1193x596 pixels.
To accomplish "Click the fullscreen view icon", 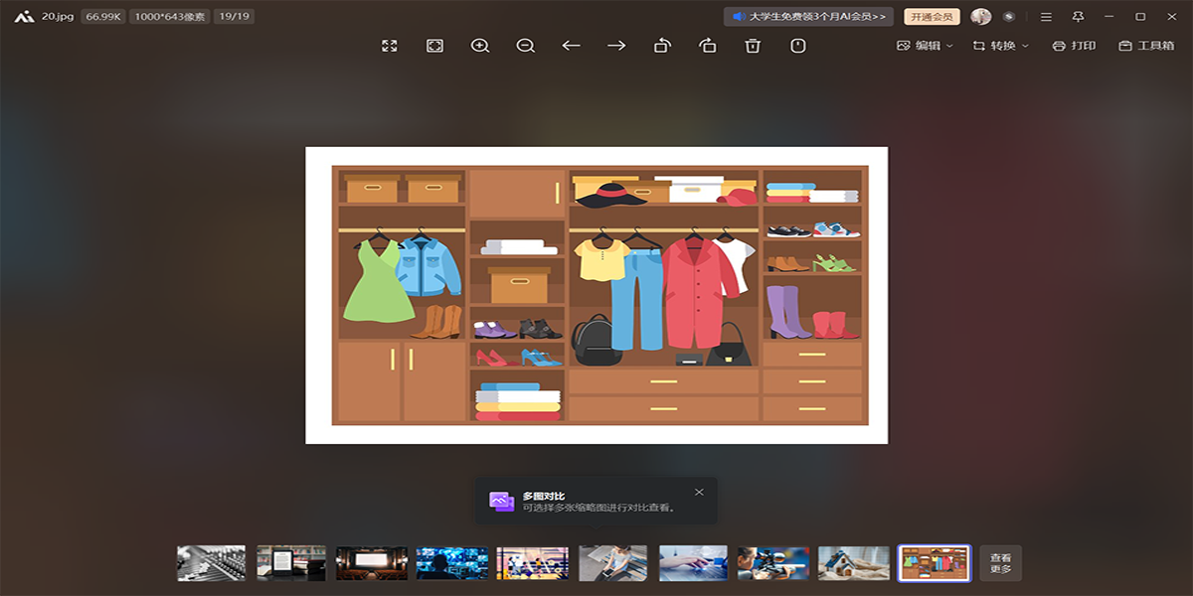I will (x=390, y=46).
